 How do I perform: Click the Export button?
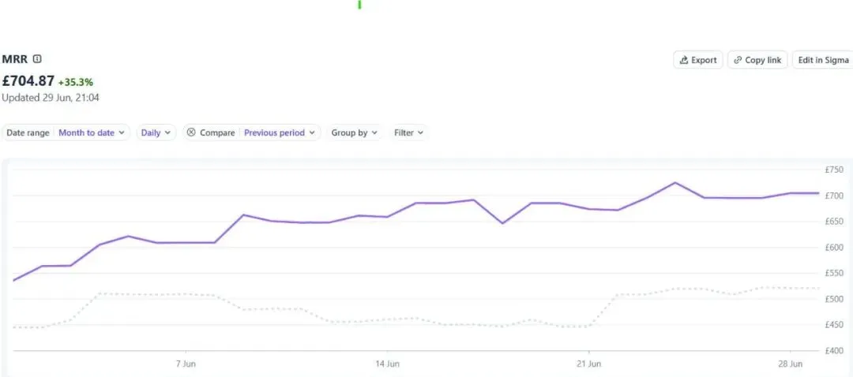[x=698, y=60]
